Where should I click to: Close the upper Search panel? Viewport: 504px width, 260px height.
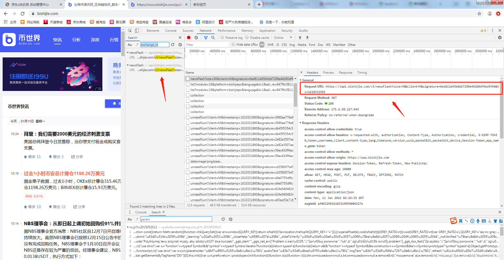tap(180, 37)
